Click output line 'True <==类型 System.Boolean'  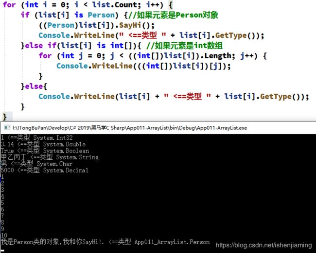(x=45, y=151)
